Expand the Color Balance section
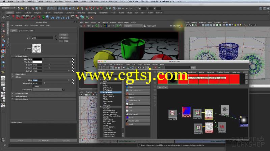Image resolution: width=270 pixels, height=151 pixels. tap(13, 74)
